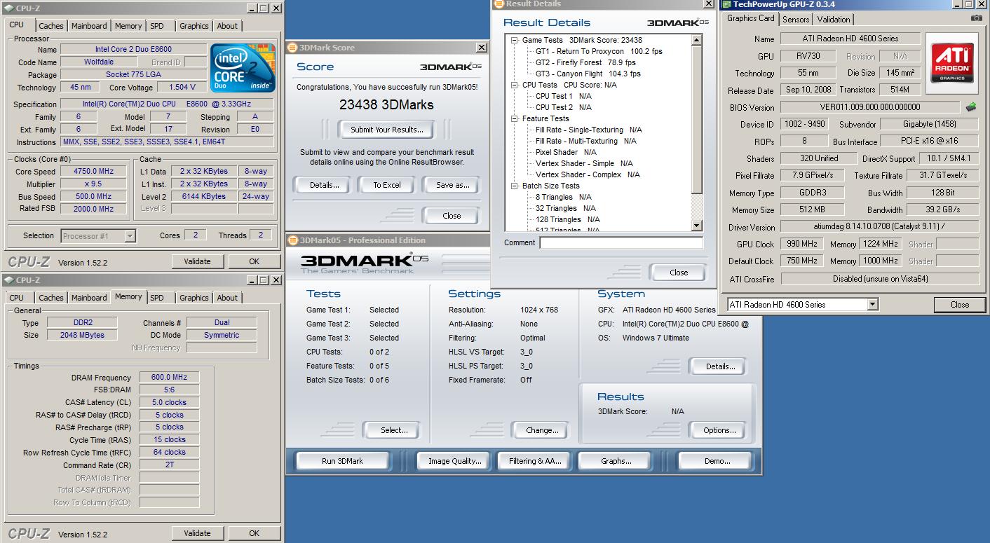Select 'Vertex Shader - Complex' row

(x=588, y=174)
